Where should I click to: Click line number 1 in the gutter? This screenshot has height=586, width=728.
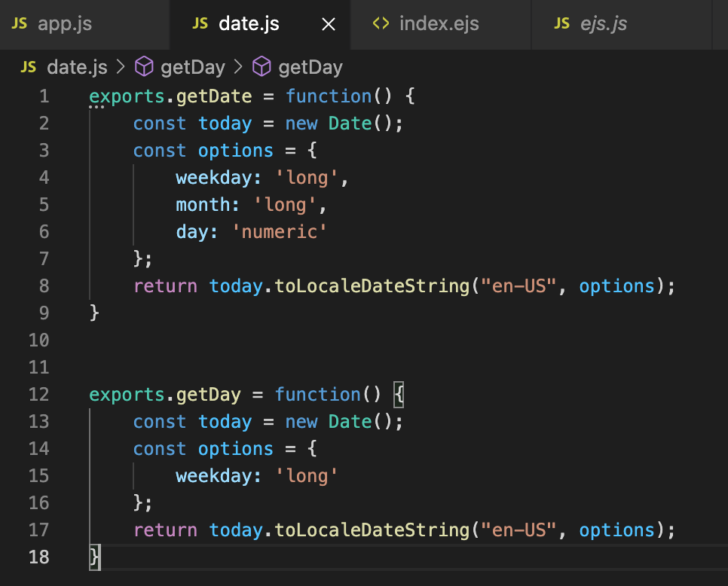[x=44, y=96]
